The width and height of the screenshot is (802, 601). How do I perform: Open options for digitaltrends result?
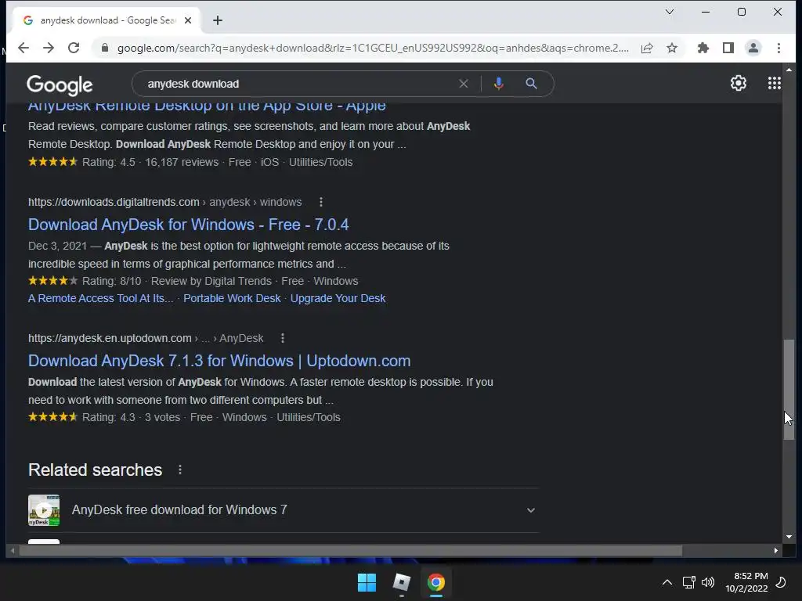(320, 202)
